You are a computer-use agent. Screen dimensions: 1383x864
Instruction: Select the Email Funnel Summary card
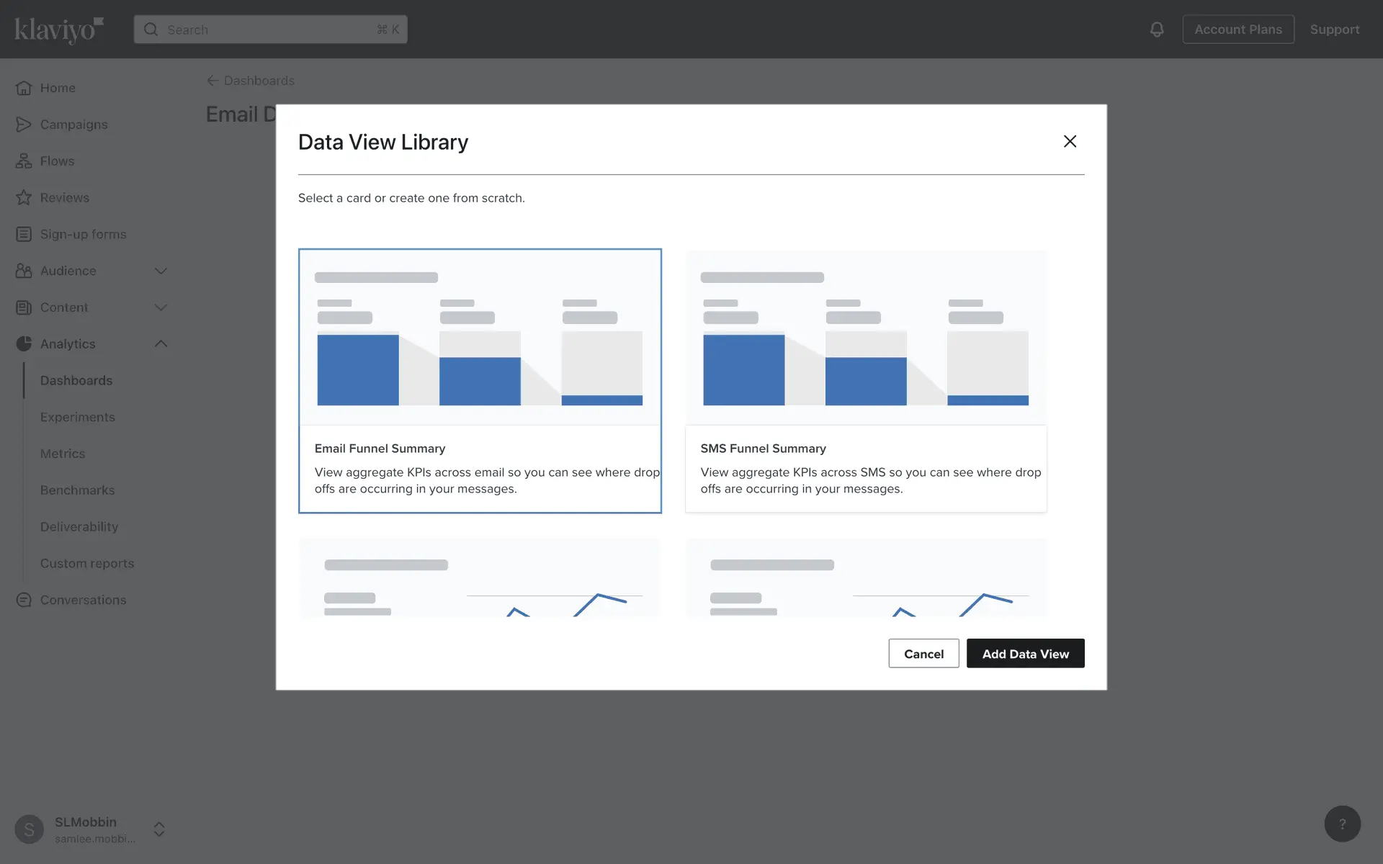480,381
